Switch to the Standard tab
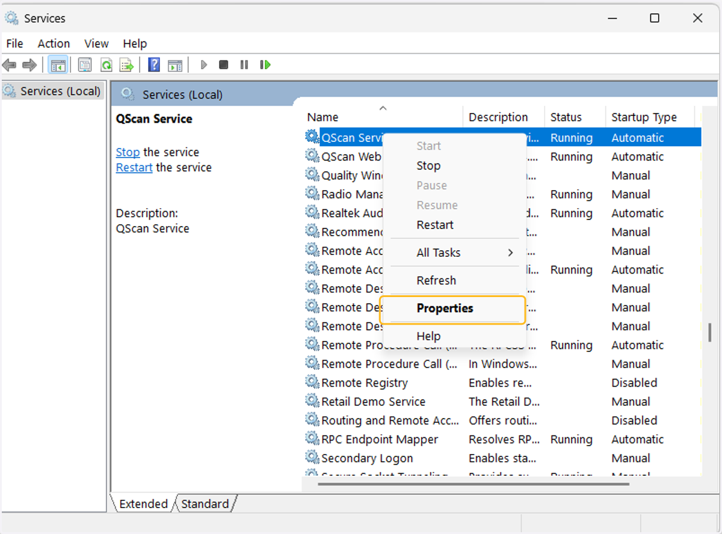The image size is (722, 534). pyautogui.click(x=205, y=504)
